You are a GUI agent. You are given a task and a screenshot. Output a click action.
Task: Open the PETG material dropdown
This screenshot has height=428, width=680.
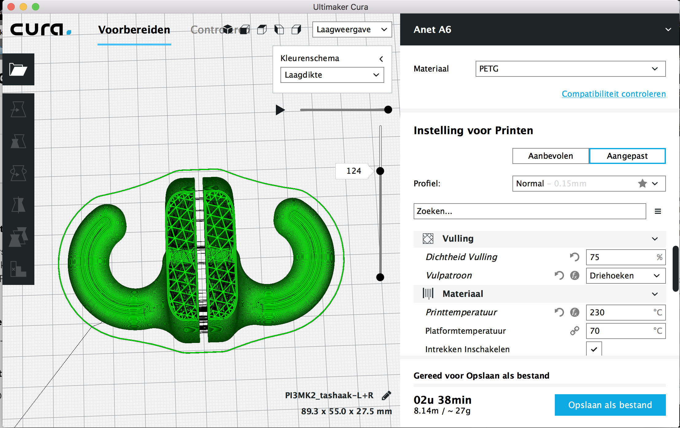pyautogui.click(x=570, y=69)
